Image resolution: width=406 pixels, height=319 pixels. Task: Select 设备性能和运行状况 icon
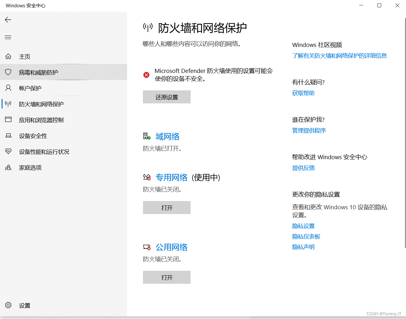click(8, 152)
